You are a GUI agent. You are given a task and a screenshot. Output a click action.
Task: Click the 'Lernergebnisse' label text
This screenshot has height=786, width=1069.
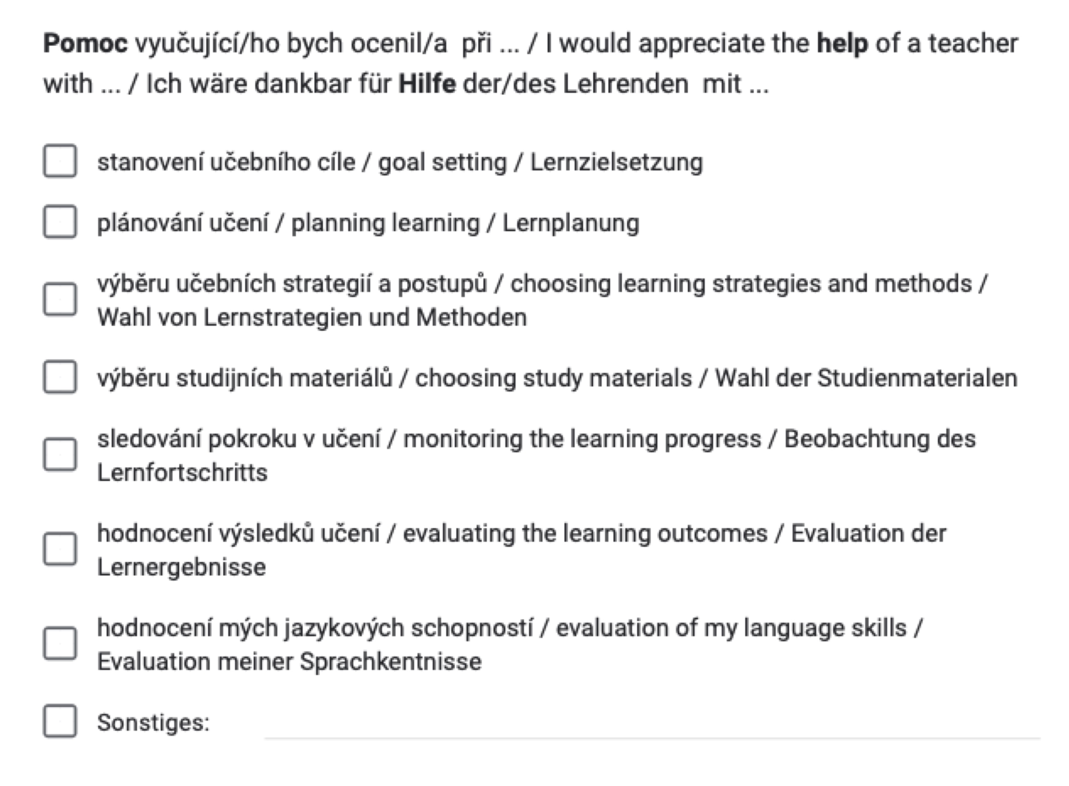(181, 567)
